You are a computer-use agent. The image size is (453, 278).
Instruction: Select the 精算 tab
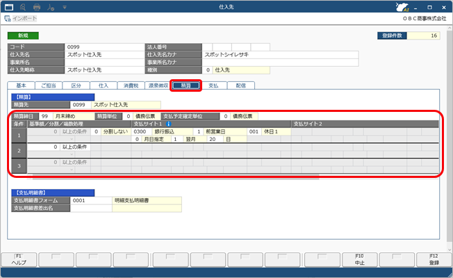tap(186, 85)
